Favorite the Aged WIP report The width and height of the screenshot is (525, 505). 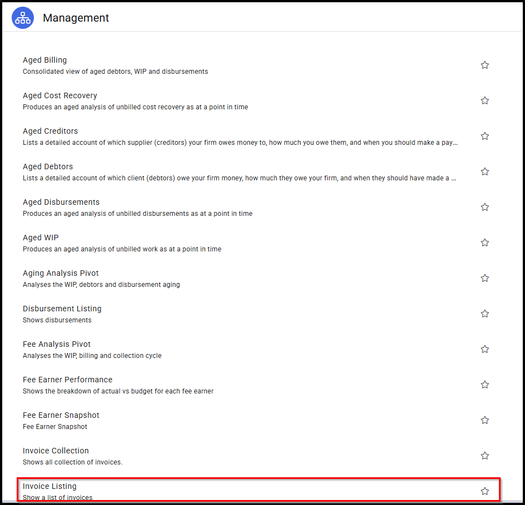point(484,243)
